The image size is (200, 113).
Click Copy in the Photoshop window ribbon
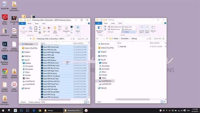click(30, 29)
